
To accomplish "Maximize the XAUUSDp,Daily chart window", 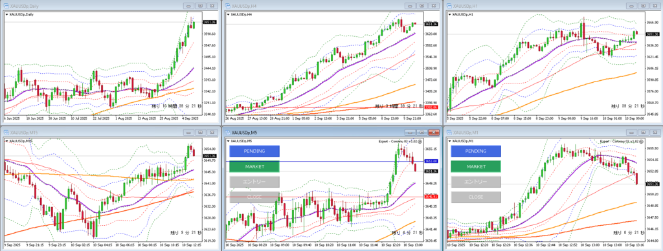I will [201, 6].
